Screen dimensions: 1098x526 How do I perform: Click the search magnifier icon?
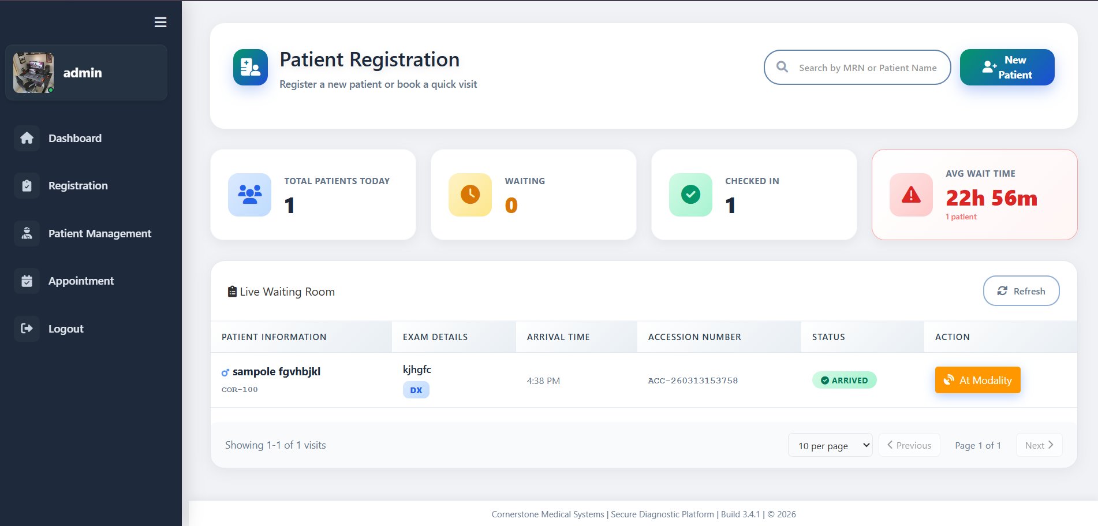[x=782, y=67]
